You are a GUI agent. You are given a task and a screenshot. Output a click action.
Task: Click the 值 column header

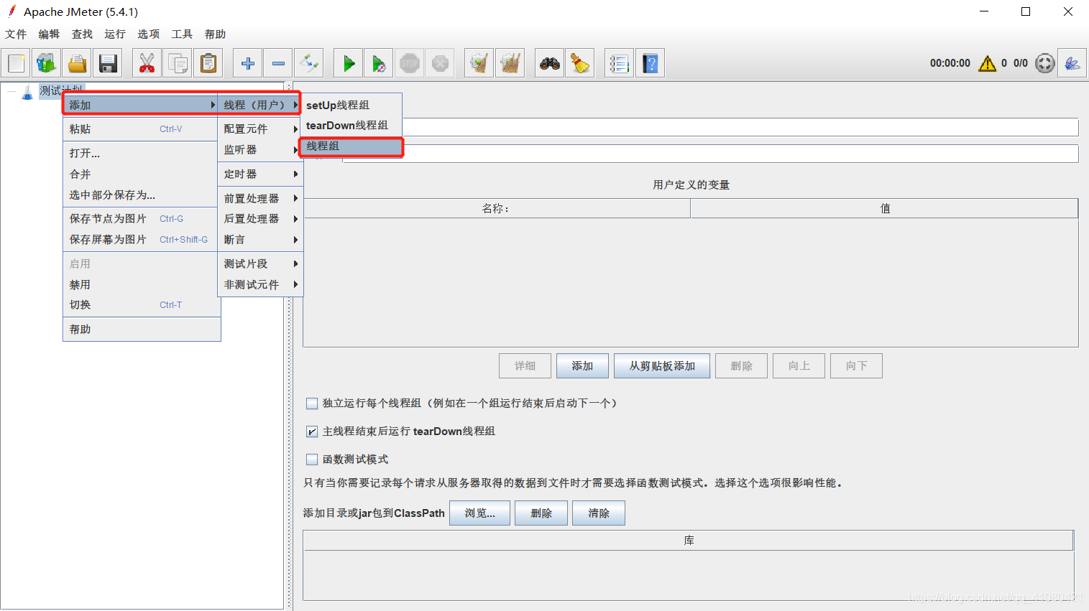point(884,209)
